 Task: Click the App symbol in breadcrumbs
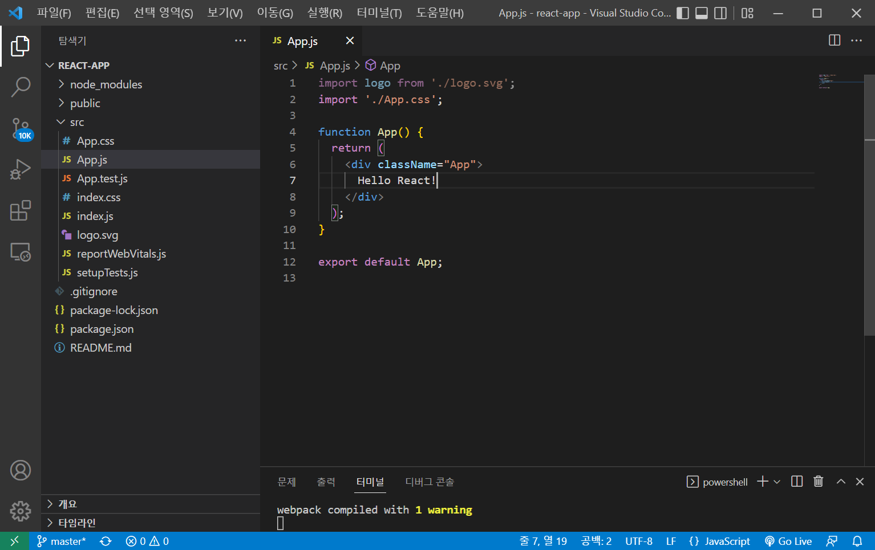pyautogui.click(x=383, y=66)
